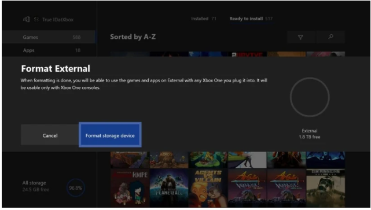Switch to the Installed tab
Screen dimensions: 371x210
(x=204, y=19)
